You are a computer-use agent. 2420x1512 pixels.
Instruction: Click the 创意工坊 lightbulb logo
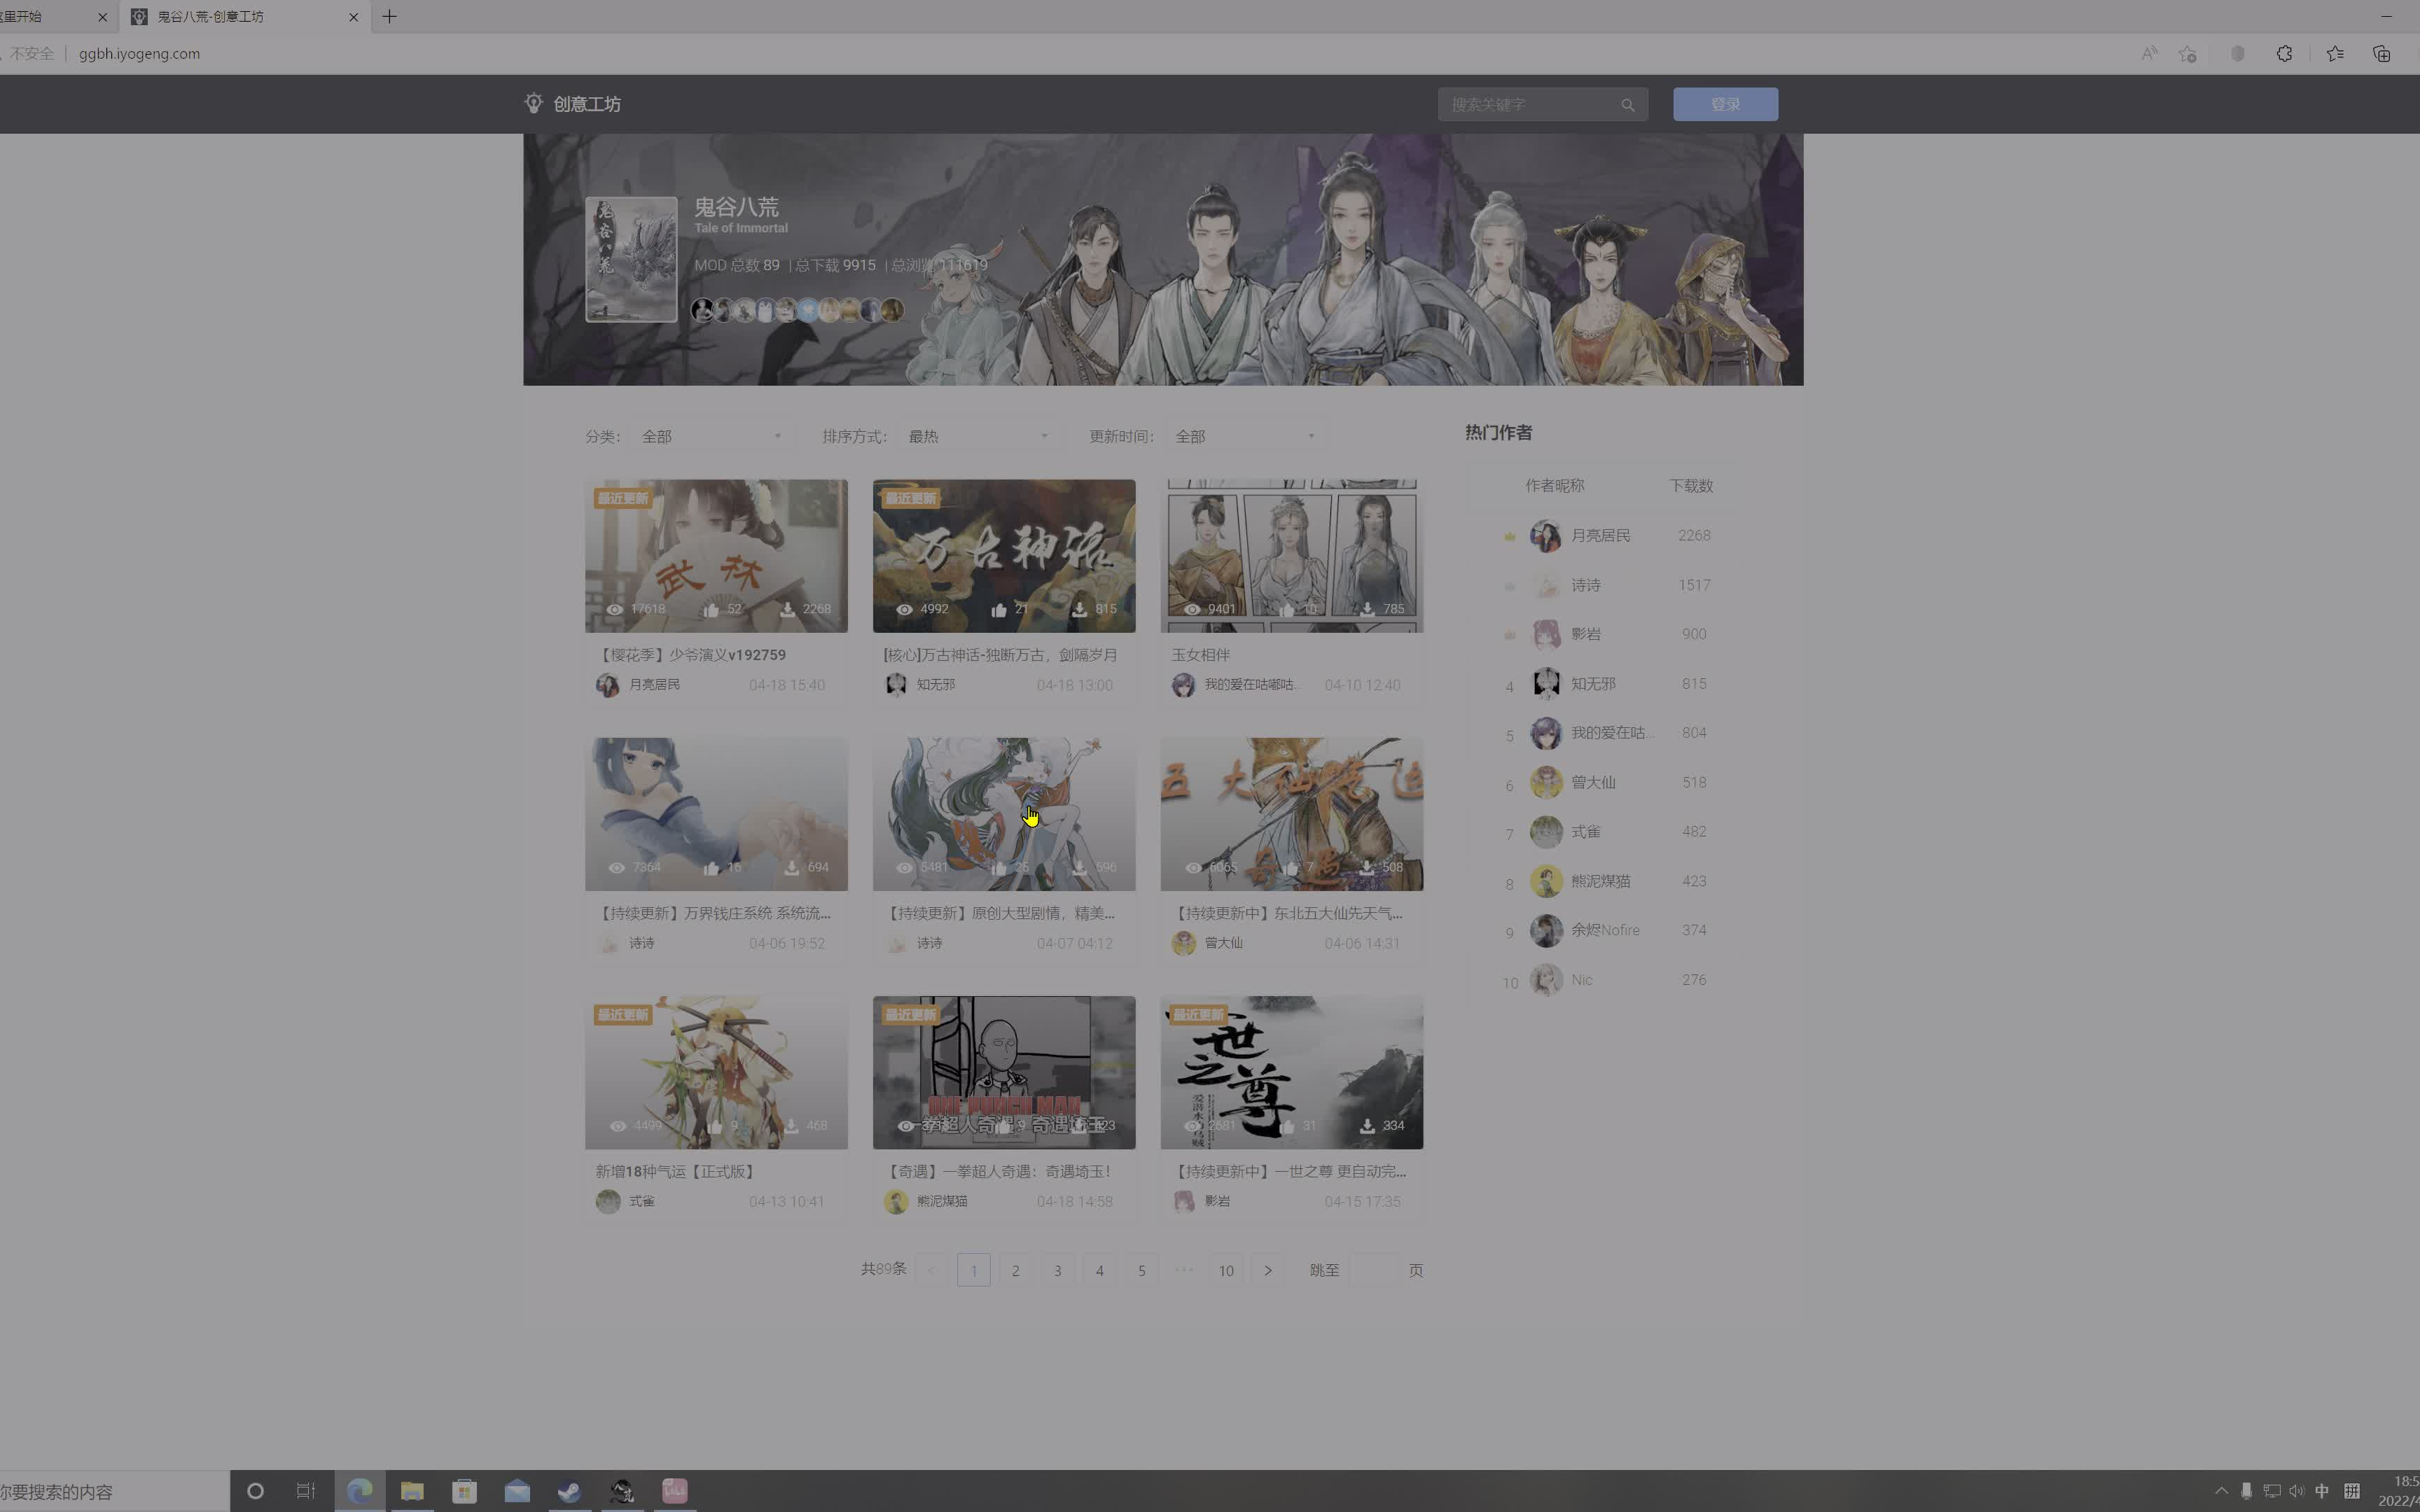534,104
